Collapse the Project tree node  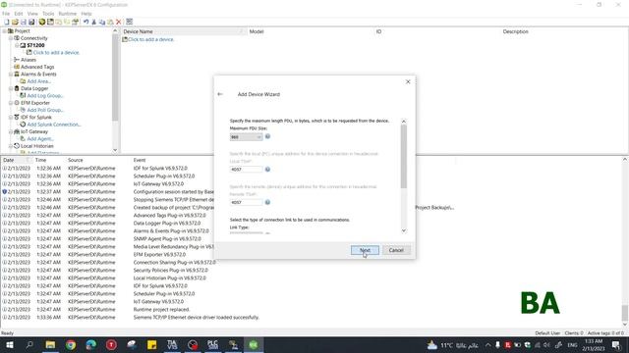tap(4, 30)
